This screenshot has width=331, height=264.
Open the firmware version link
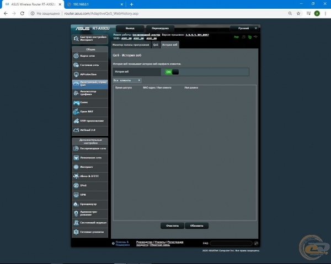coord(197,35)
